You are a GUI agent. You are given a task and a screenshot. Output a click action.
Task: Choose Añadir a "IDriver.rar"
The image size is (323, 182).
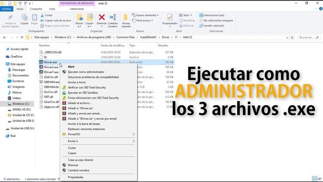pyautogui.click(x=81, y=108)
